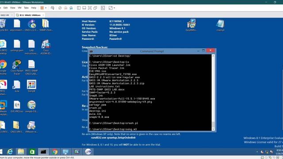
Task: Click the 'rundll32.exe syssetup,SetupOobeBnk' text
Action: (x=113, y=138)
